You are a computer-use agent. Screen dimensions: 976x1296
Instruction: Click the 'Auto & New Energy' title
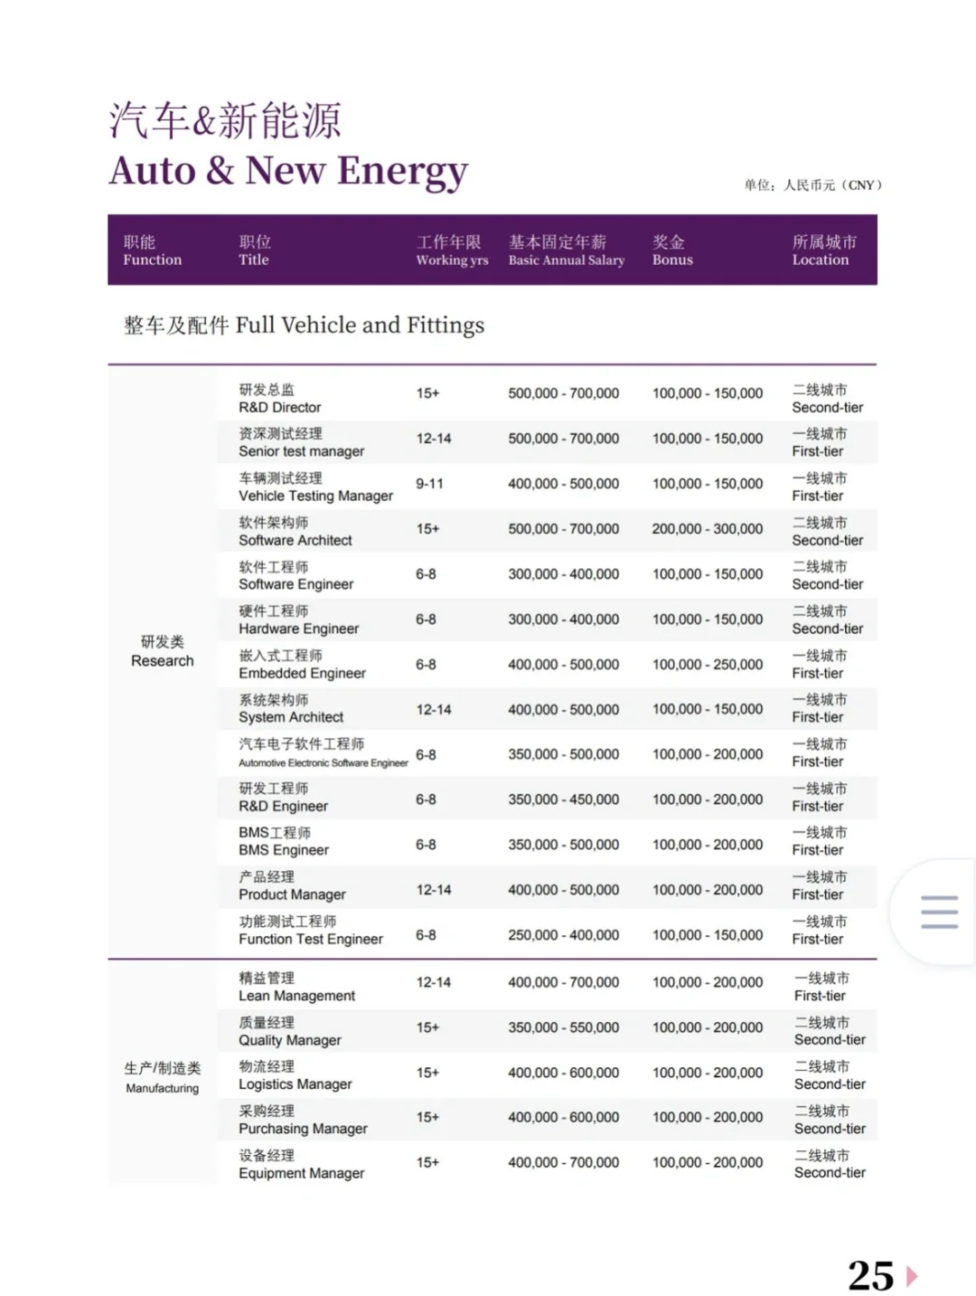tap(287, 170)
